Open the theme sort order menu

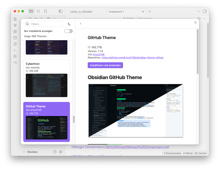click(x=69, y=24)
